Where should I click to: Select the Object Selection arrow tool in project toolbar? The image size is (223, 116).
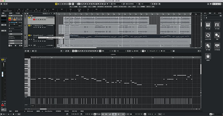pos(79,4)
